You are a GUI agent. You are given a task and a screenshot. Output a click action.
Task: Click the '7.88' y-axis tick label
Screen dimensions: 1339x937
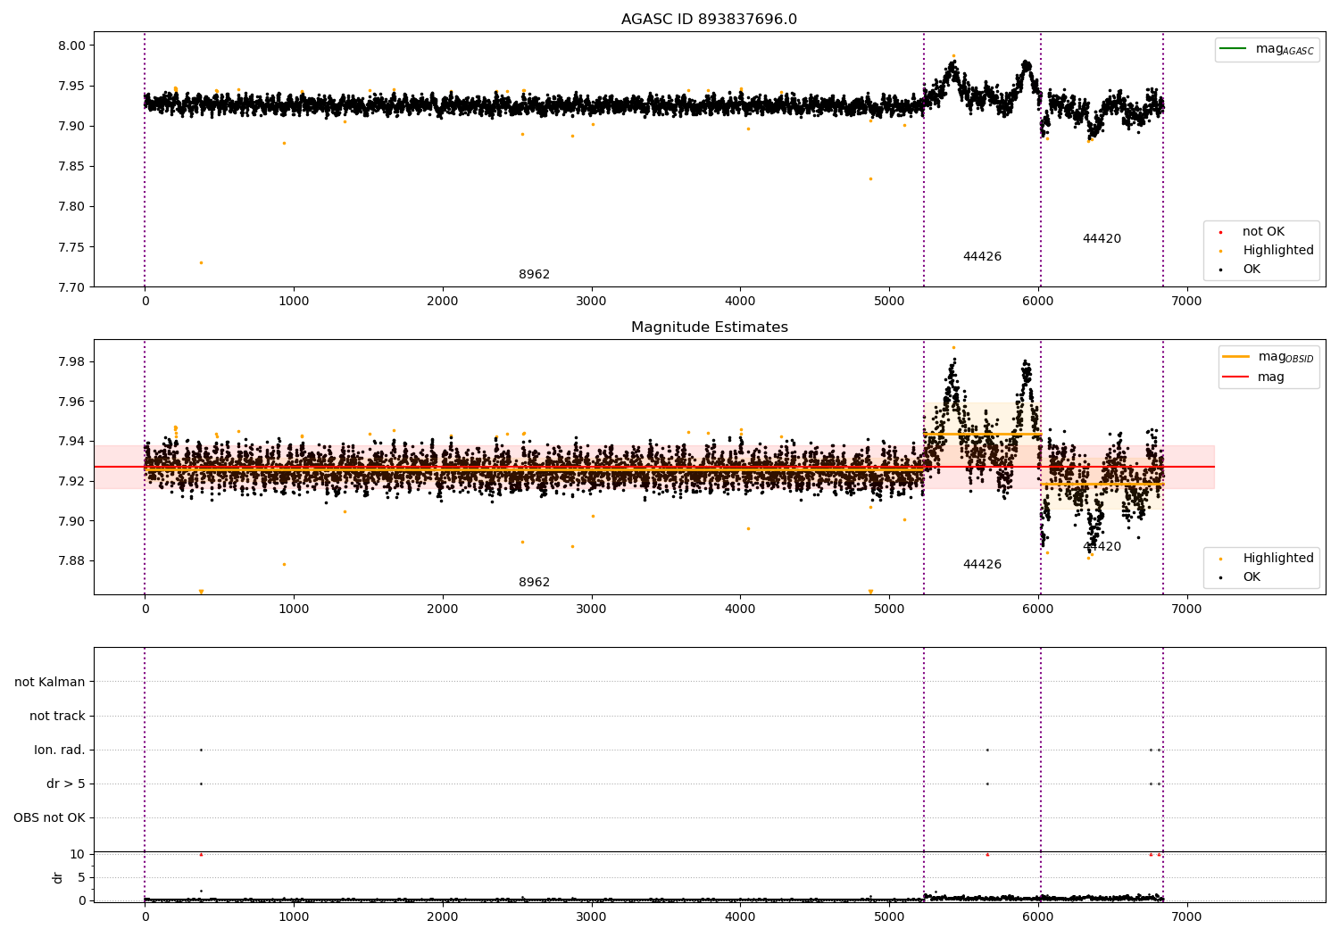(x=73, y=560)
